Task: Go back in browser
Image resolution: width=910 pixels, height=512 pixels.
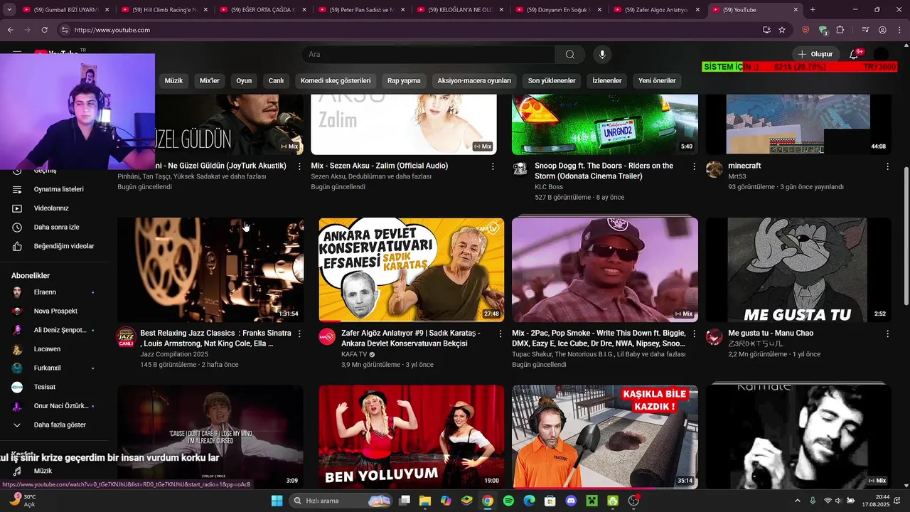Action: [x=11, y=30]
